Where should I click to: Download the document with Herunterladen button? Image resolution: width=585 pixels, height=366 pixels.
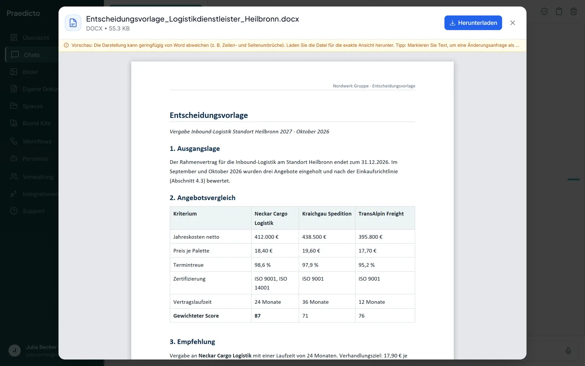pos(473,23)
